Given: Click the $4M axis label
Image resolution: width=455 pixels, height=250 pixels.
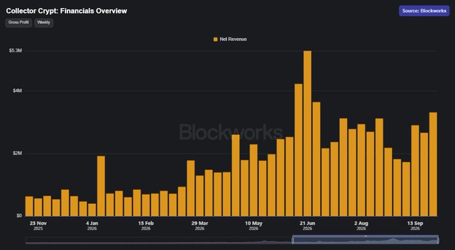Looking at the screenshot, I should (17, 91).
